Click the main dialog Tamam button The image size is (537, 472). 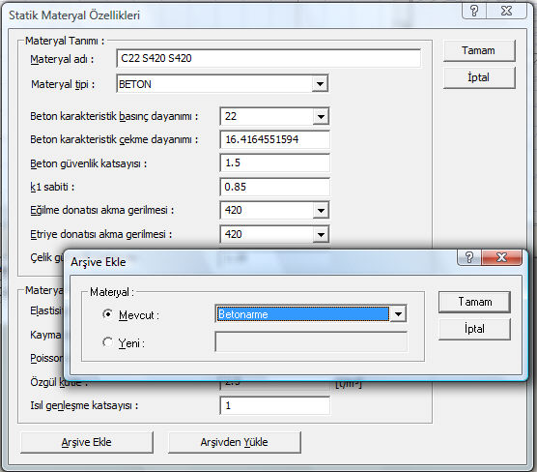point(479,50)
